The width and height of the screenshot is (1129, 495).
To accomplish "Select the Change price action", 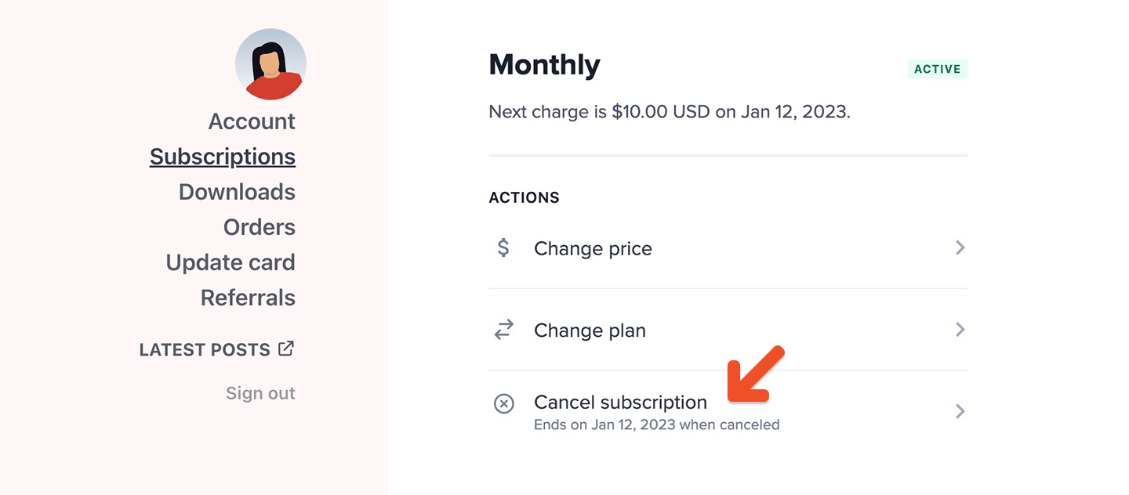I will click(593, 249).
